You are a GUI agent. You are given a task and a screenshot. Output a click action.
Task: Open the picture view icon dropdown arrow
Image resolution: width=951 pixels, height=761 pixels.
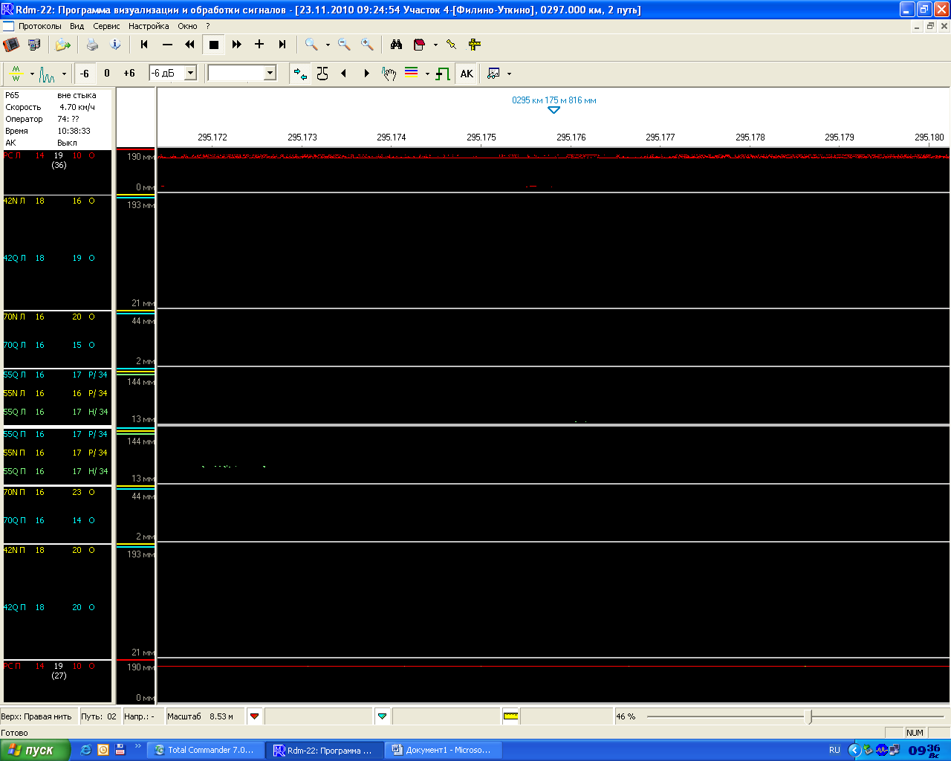pyautogui.click(x=509, y=74)
